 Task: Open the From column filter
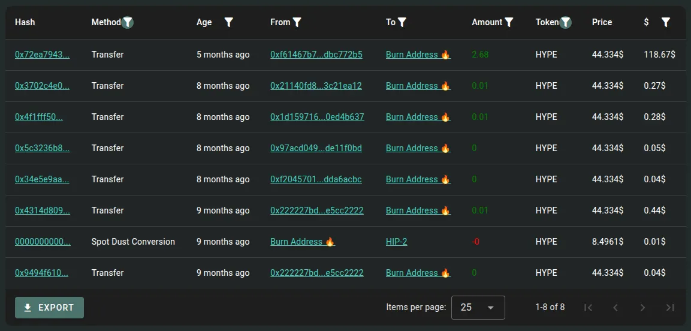[297, 22]
